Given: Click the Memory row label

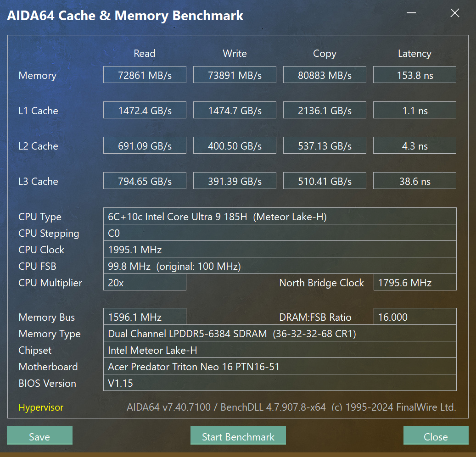Looking at the screenshot, I should click(37, 76).
